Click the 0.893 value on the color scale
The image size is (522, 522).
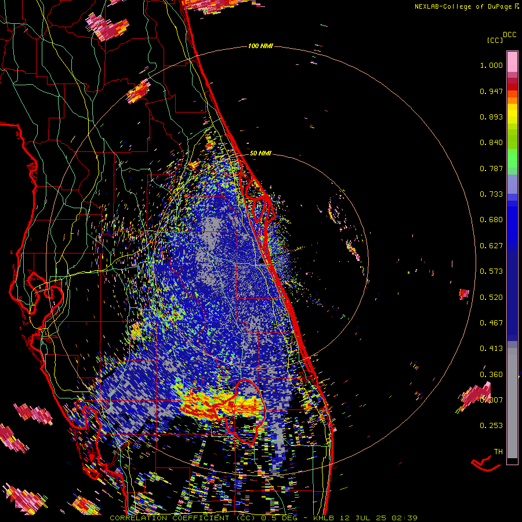pyautogui.click(x=491, y=117)
